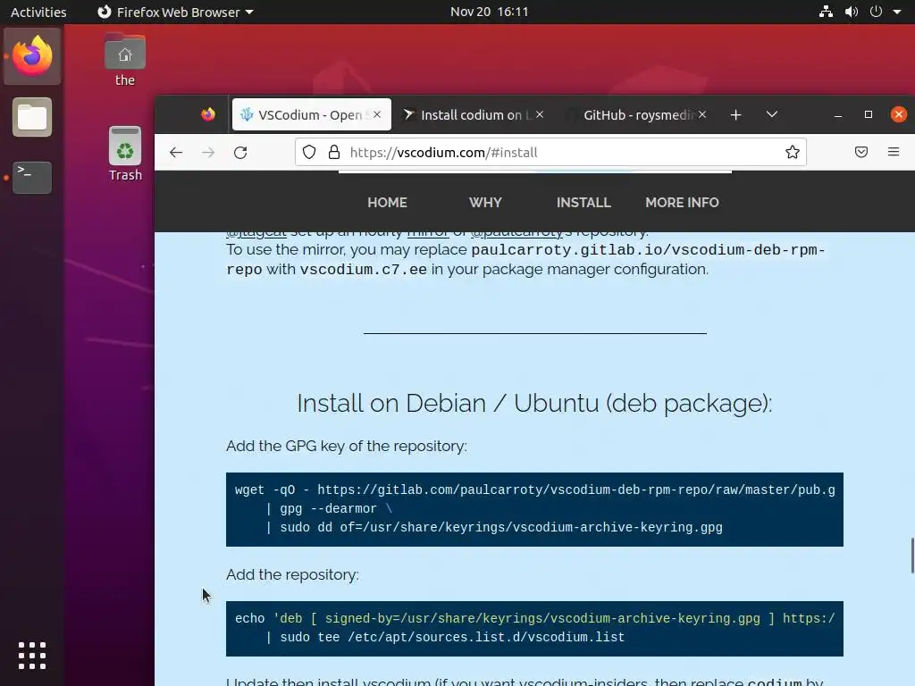
Task: Click the power icon in top bar
Action: coord(876,12)
